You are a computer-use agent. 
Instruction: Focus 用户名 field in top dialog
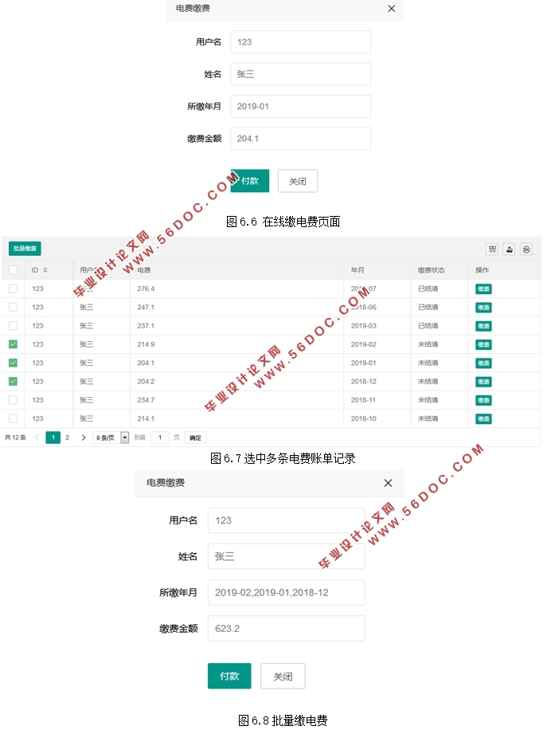tap(300, 42)
